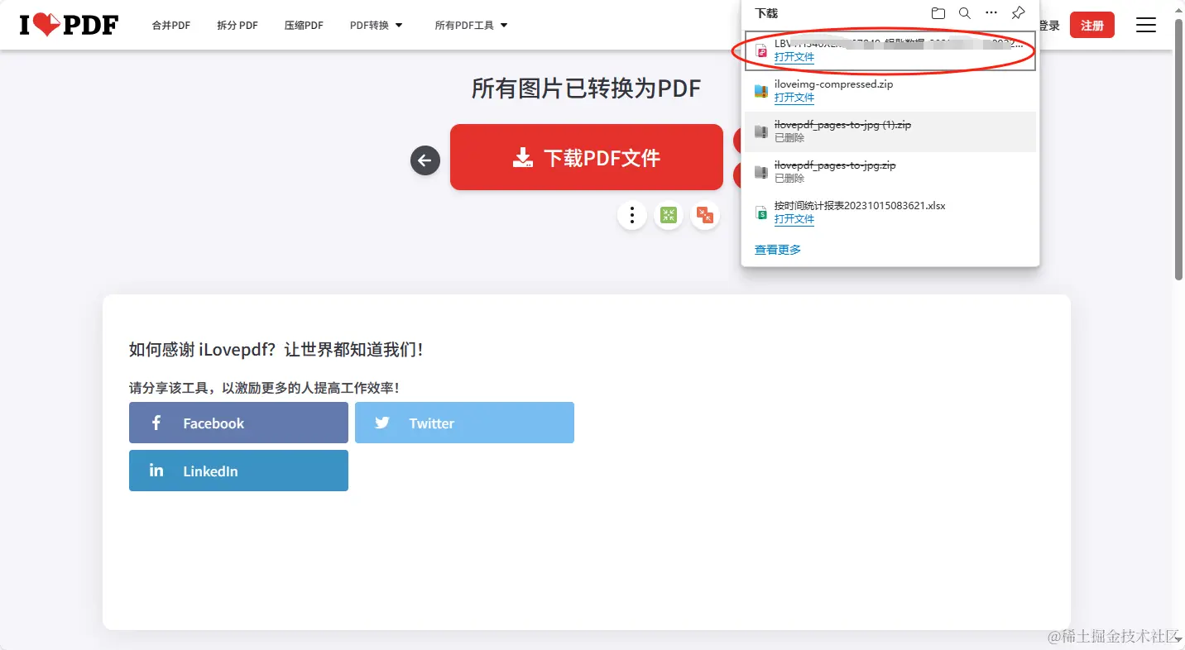Share on Facebook
This screenshot has width=1185, height=650.
[238, 423]
